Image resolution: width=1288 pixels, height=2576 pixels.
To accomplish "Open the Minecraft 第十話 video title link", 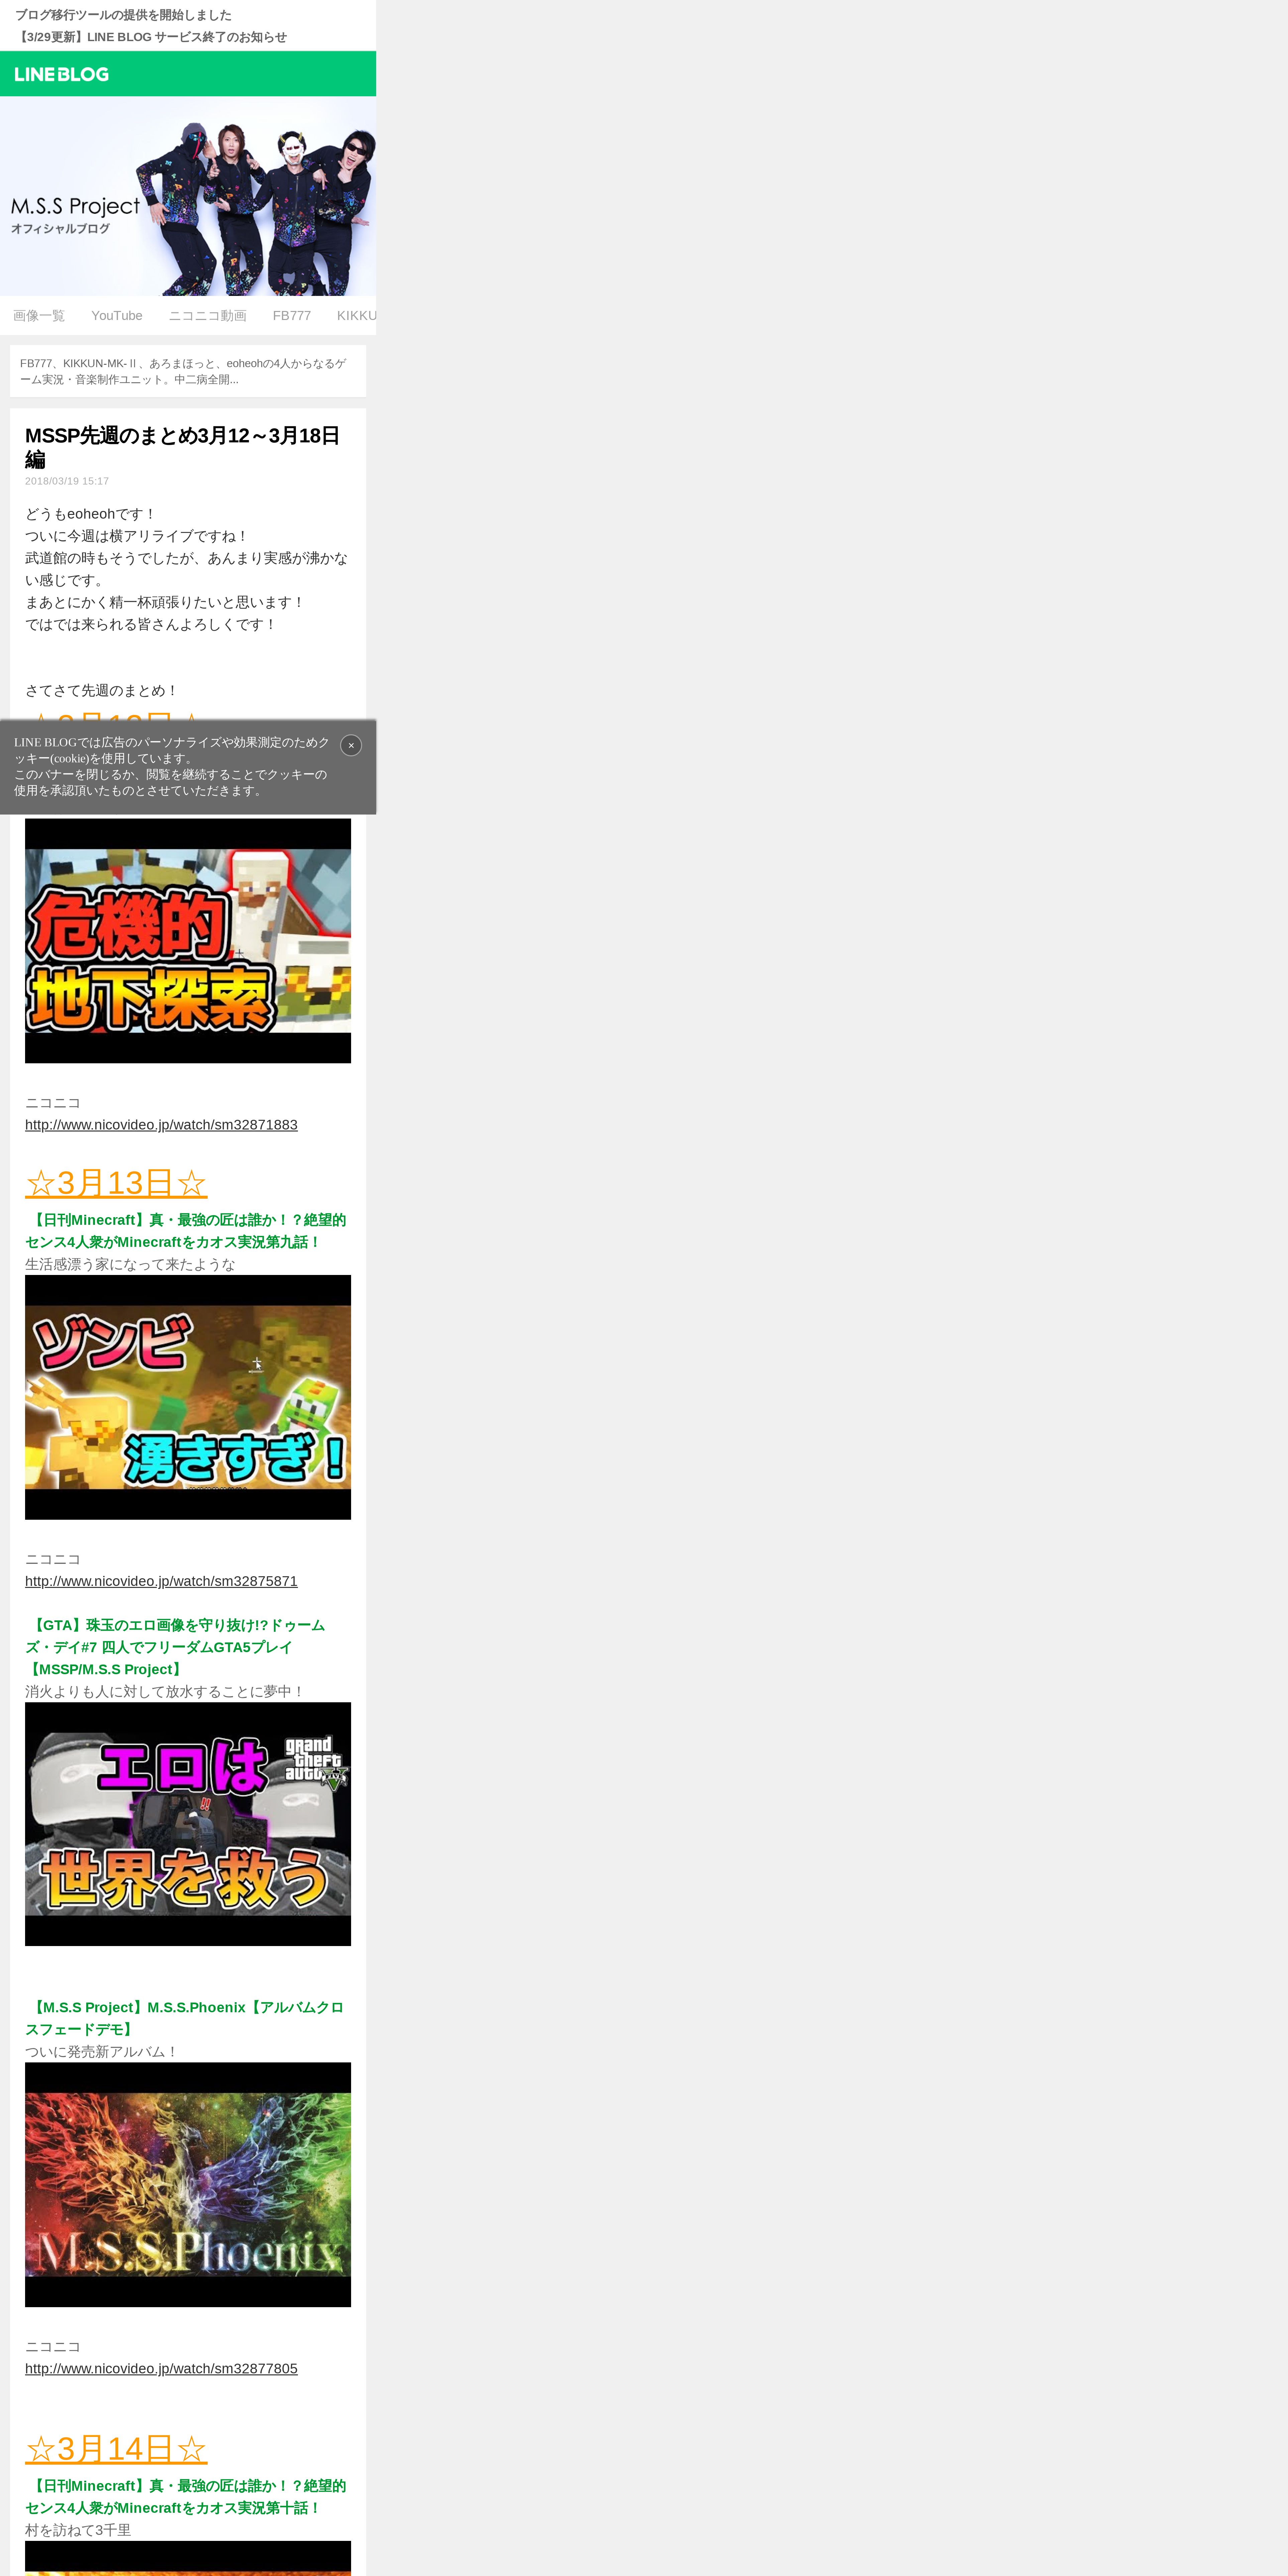I will coord(186,2497).
